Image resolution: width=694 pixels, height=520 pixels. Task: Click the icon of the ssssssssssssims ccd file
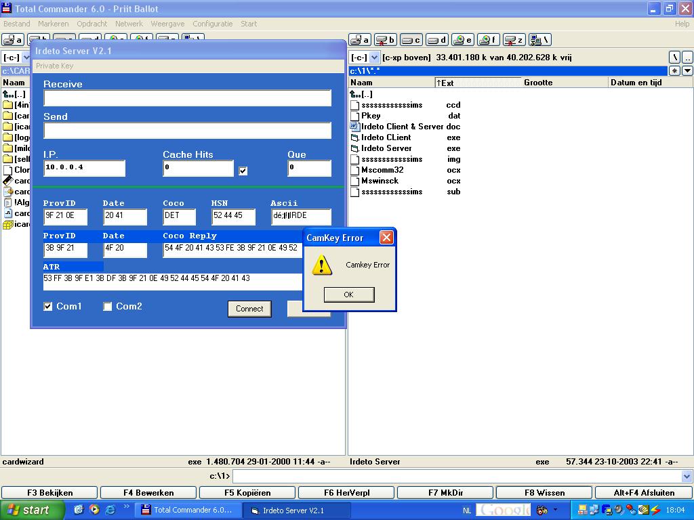coord(354,105)
